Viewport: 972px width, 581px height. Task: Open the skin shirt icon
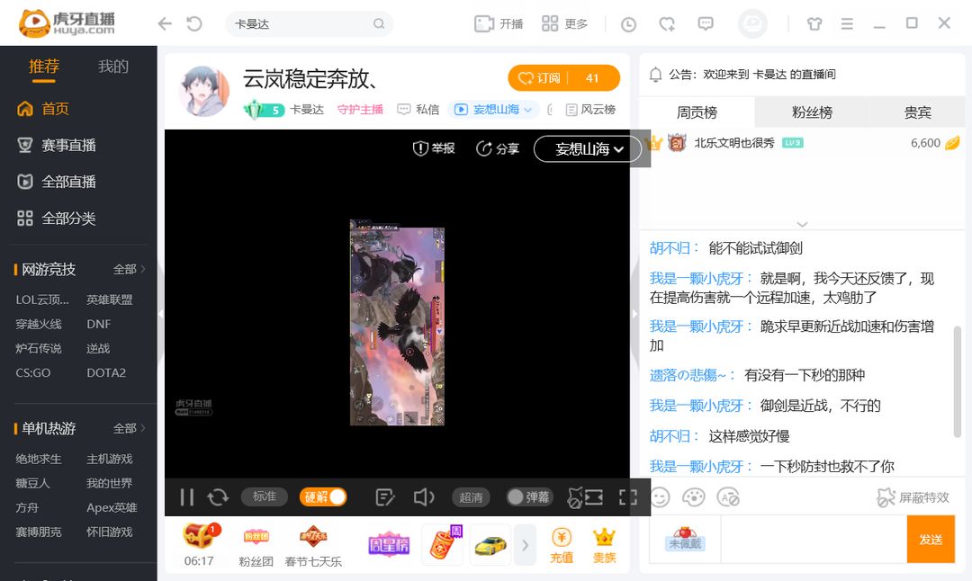pos(814,24)
